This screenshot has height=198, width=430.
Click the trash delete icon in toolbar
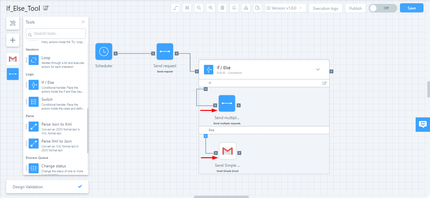click(222, 8)
